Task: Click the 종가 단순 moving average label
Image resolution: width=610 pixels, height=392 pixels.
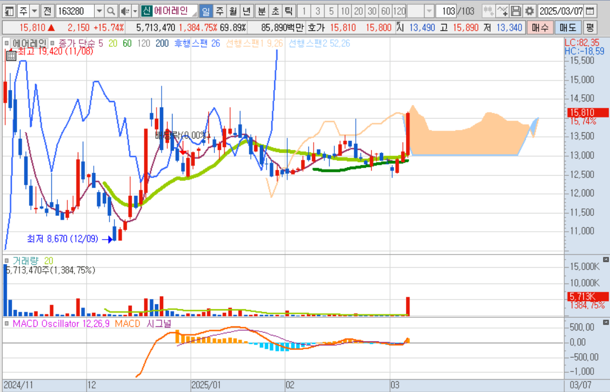Action: click(76, 43)
